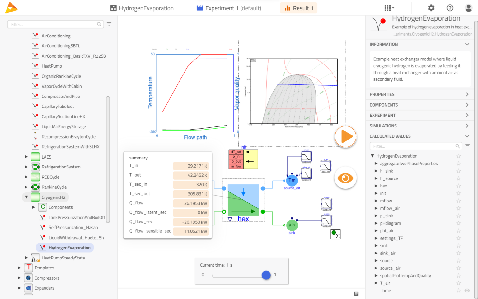Switch to the Experiment 1 tab
Screen dimensions: 478x299
point(229,8)
